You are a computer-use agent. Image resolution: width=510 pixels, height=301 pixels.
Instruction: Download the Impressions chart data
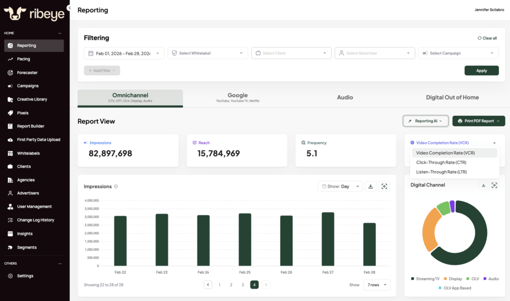click(371, 186)
